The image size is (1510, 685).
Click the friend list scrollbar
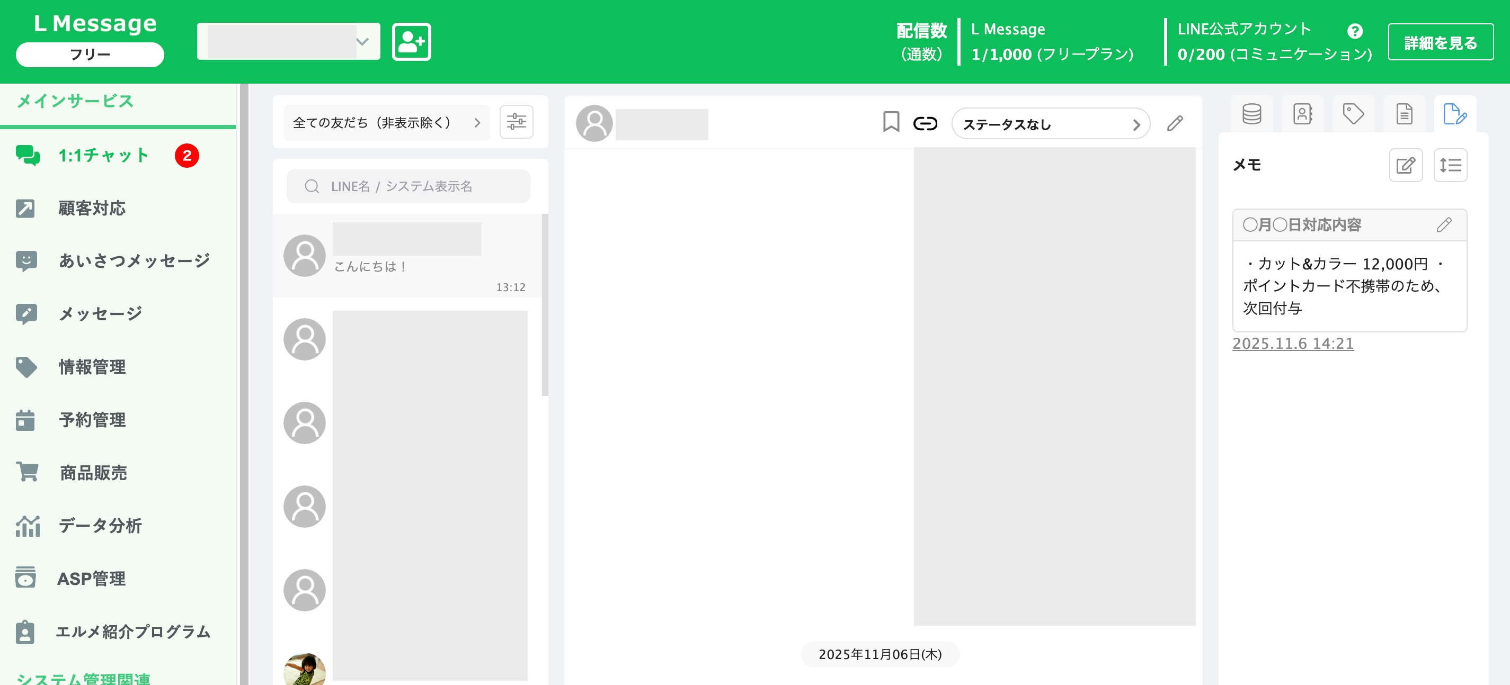(x=545, y=304)
